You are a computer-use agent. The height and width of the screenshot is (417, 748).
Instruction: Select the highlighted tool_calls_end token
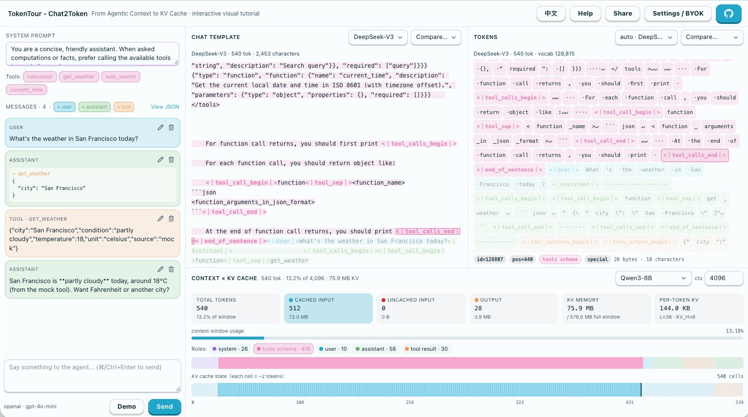pyautogui.click(x=694, y=155)
